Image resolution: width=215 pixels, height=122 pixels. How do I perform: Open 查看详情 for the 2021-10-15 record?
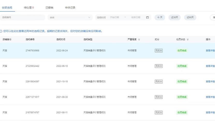[x=210, y=81]
